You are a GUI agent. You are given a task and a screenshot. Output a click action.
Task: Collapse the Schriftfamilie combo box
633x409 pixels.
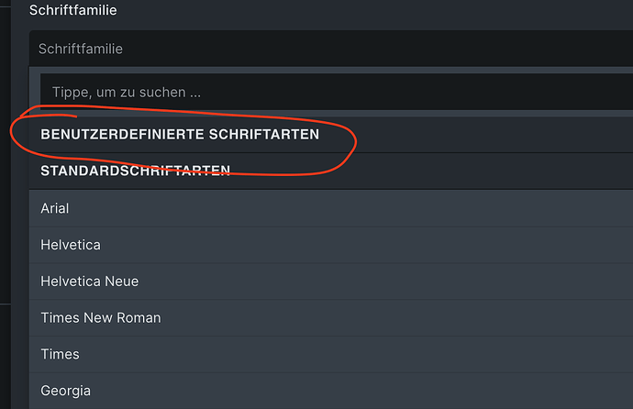[x=330, y=49]
